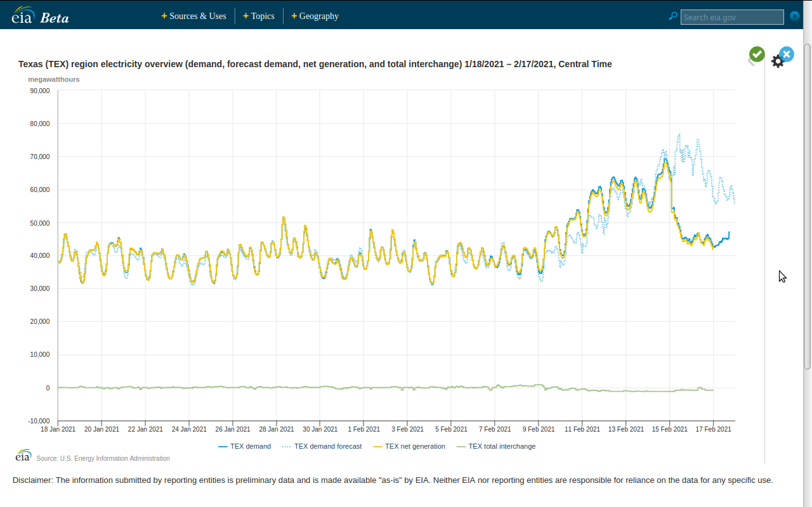Click the '70,000' y-axis label

pos(40,157)
